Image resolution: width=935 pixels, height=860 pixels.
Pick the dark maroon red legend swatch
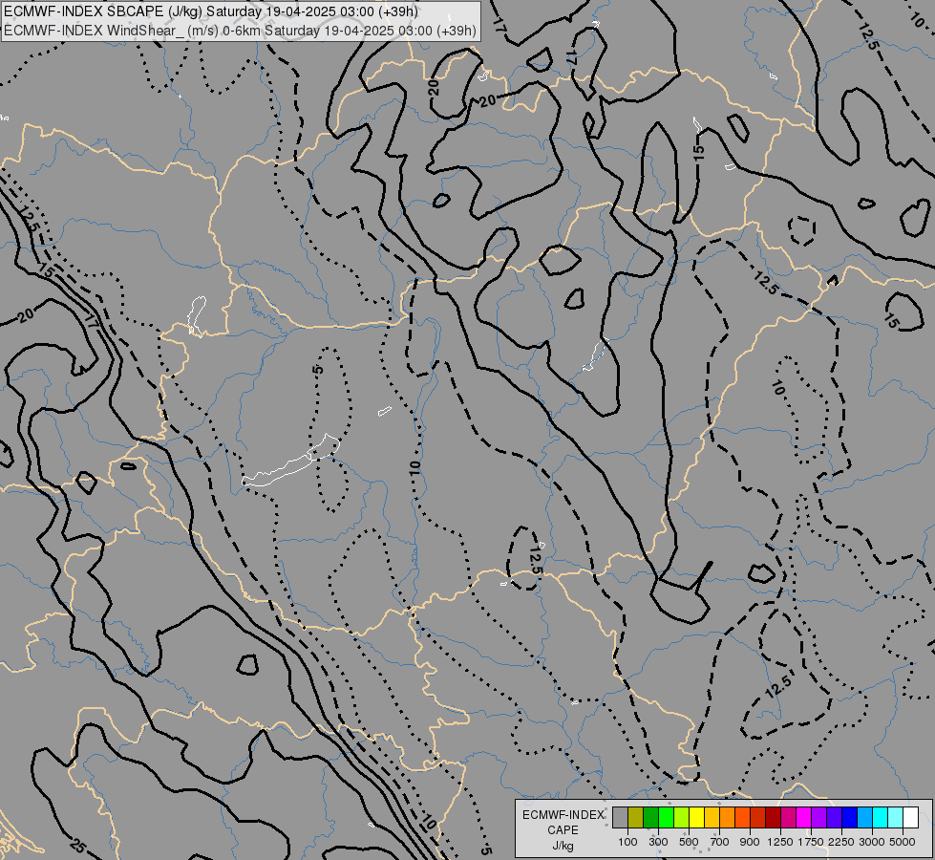point(773,817)
